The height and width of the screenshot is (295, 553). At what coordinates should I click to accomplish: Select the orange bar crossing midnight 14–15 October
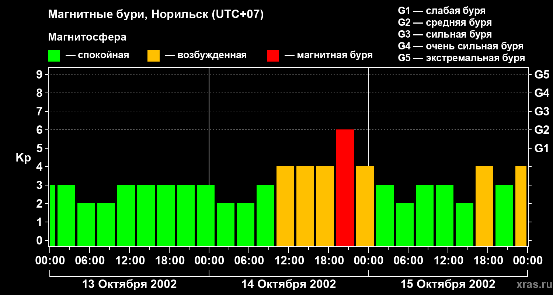click(x=365, y=206)
